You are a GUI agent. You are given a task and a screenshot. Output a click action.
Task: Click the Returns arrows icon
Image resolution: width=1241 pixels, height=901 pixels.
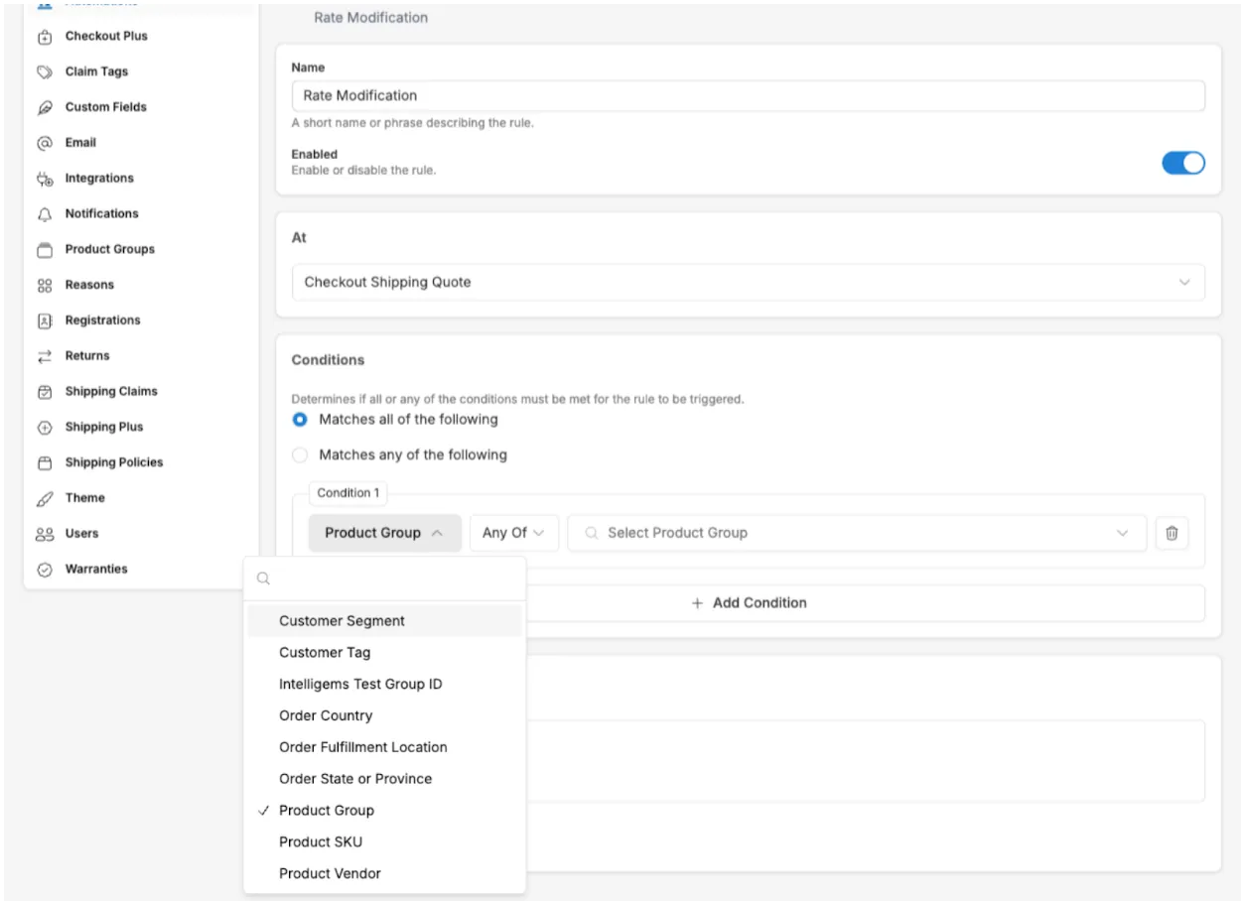(44, 356)
